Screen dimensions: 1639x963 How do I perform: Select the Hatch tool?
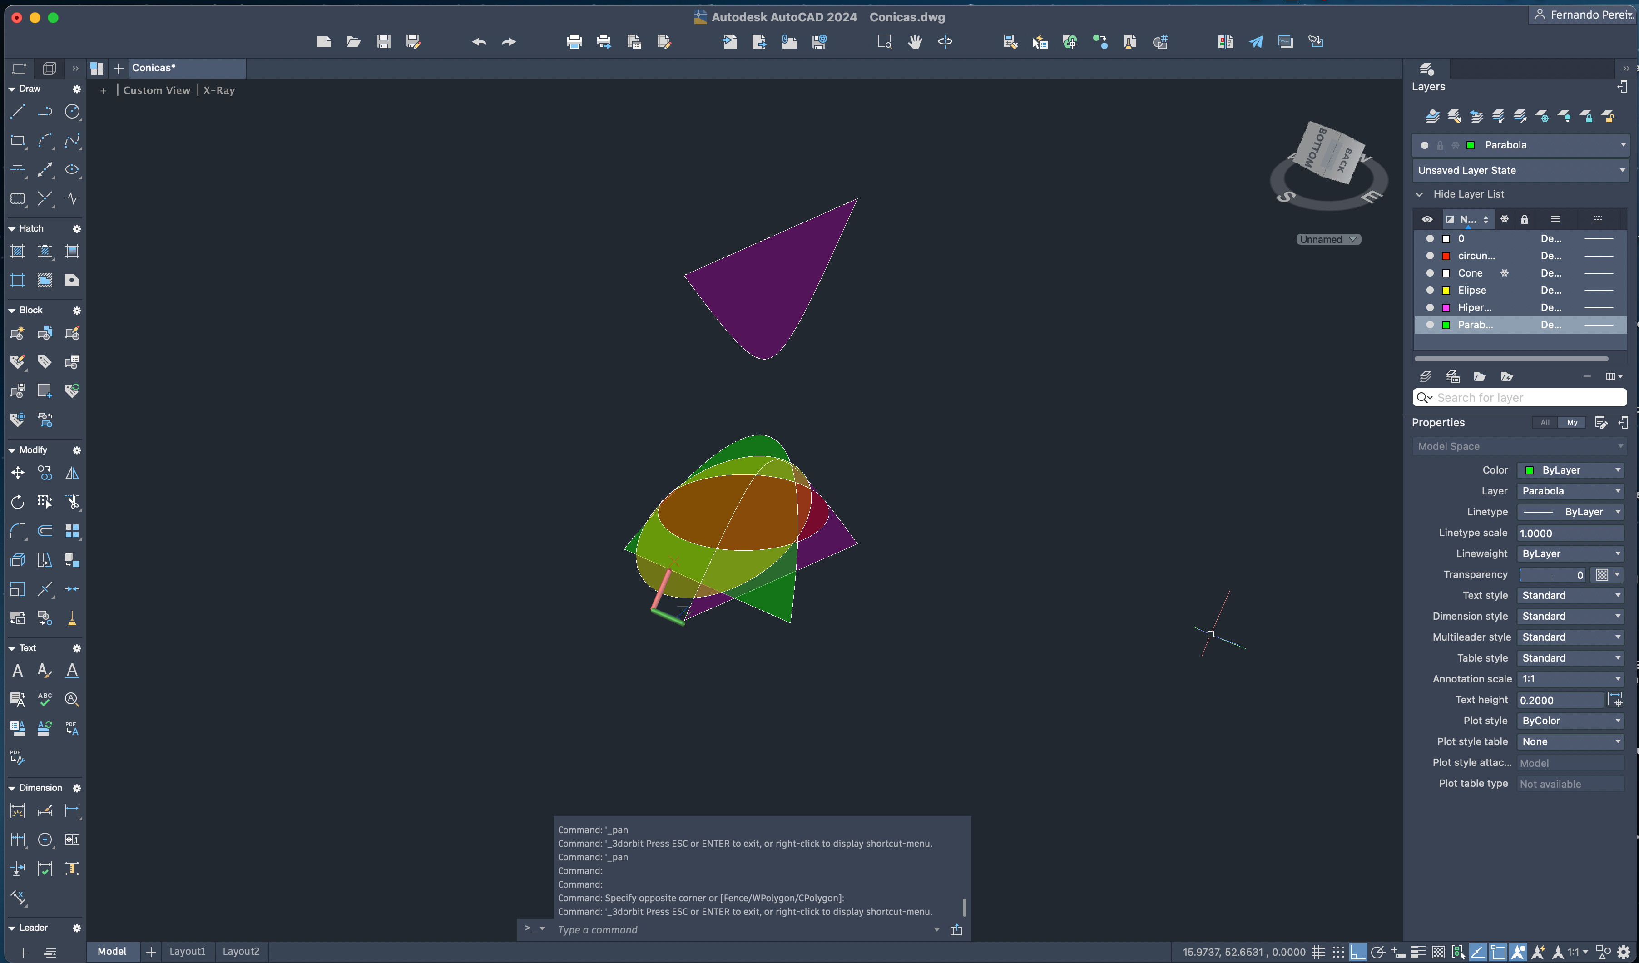click(18, 252)
